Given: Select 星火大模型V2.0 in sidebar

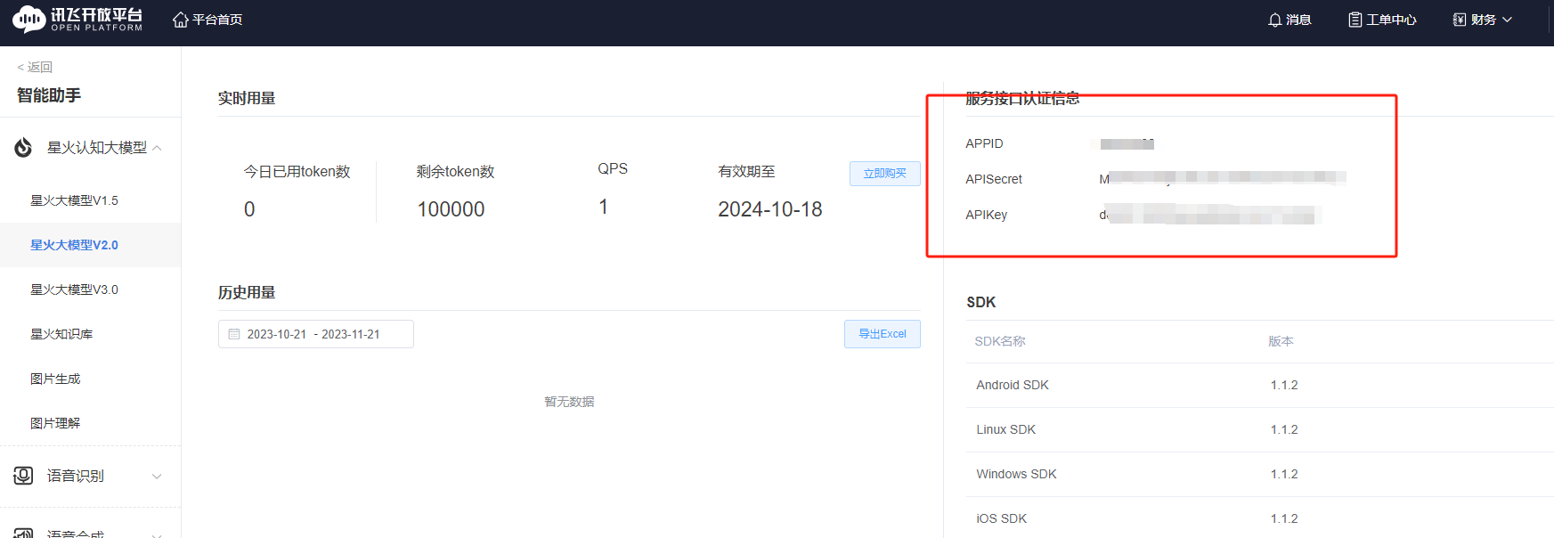Looking at the screenshot, I should click(74, 245).
